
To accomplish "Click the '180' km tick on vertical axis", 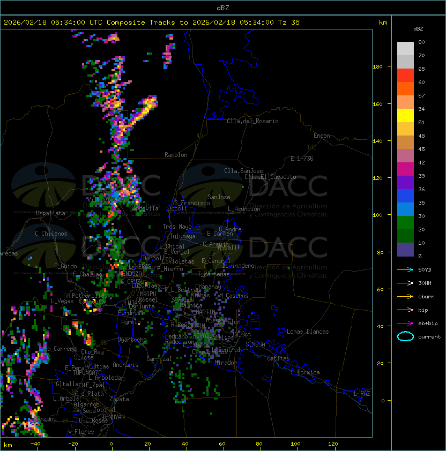I will (x=377, y=67).
